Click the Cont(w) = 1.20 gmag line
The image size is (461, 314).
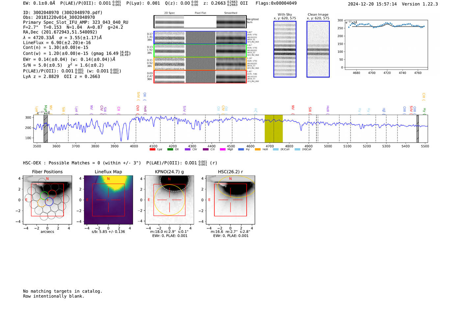(x=77, y=53)
